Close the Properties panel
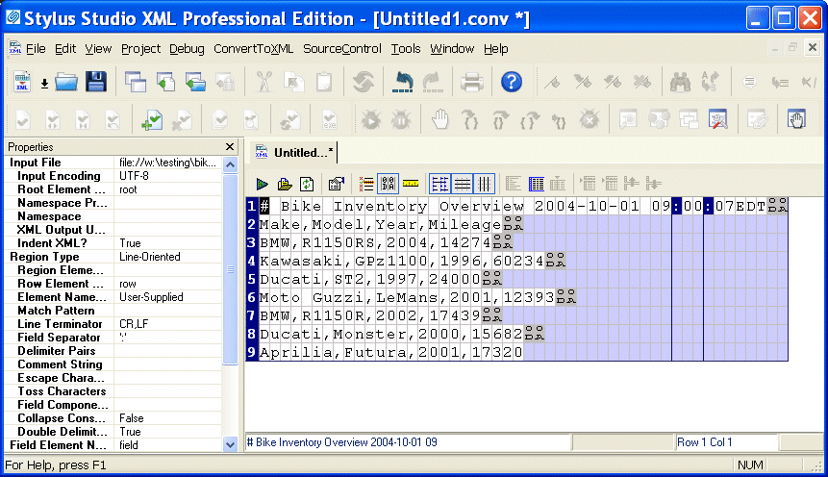This screenshot has height=477, width=828. [x=230, y=146]
